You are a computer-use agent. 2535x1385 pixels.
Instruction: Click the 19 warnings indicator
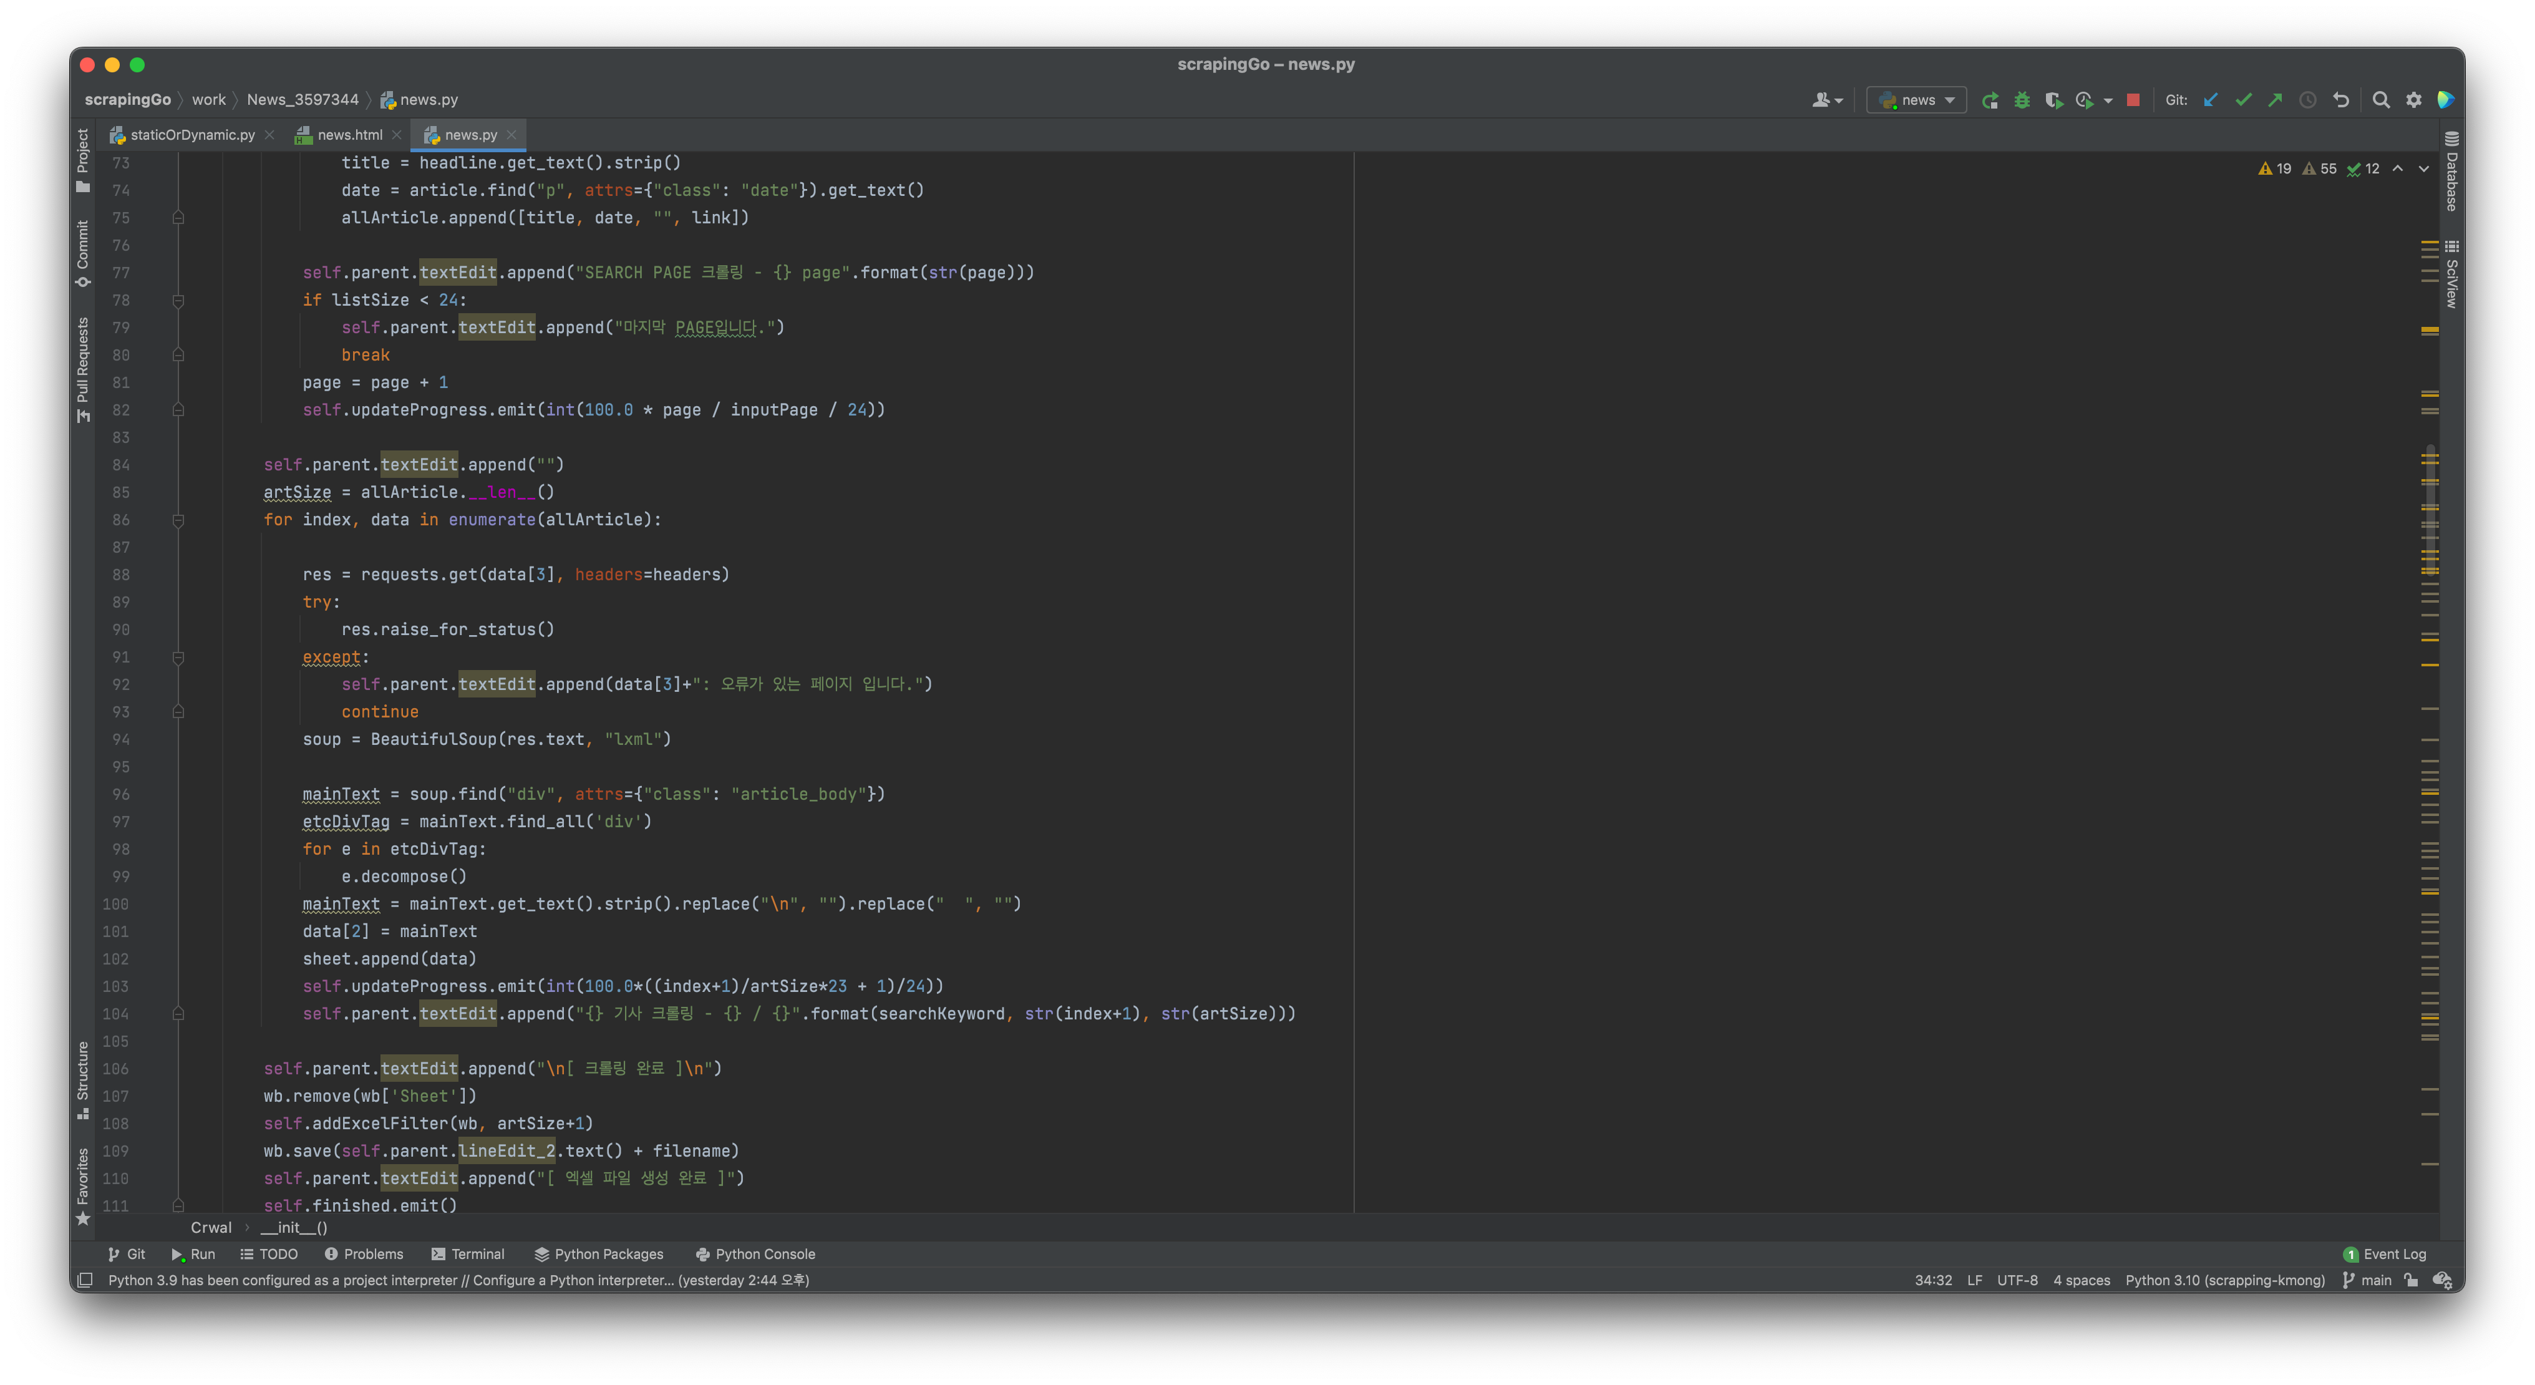tap(2274, 168)
